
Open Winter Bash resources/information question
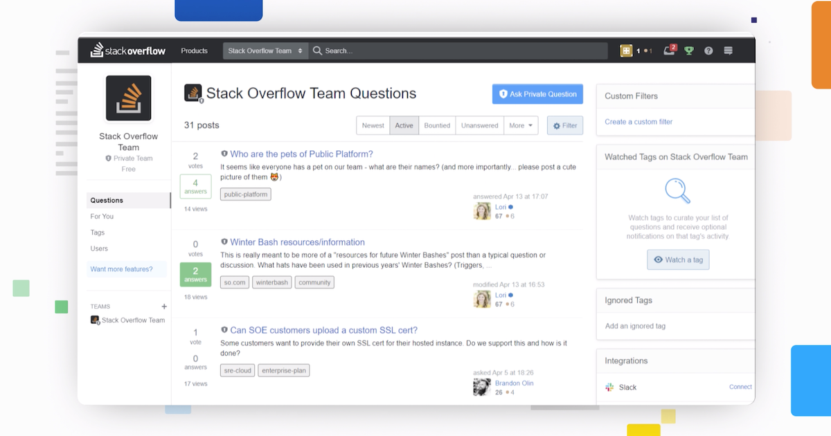pos(297,242)
